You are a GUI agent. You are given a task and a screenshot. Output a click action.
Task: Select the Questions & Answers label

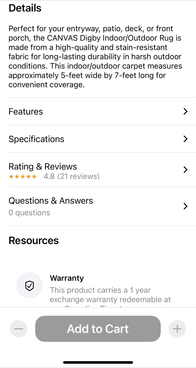coord(51,201)
